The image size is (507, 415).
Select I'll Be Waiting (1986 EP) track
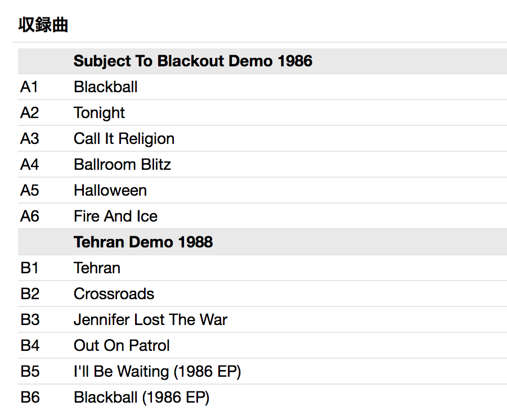[x=157, y=372]
